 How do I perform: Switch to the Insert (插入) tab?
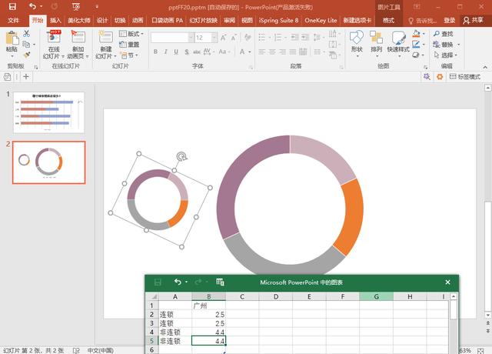[56, 21]
